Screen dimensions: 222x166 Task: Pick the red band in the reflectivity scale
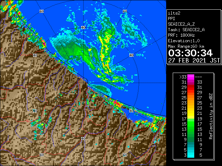(x=191, y=87)
